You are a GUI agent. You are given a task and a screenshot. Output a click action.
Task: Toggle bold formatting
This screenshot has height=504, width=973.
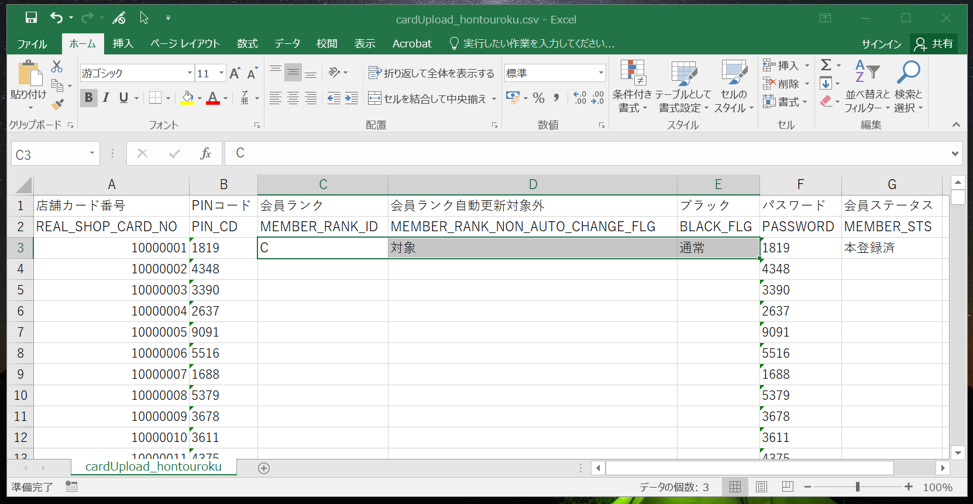click(89, 98)
